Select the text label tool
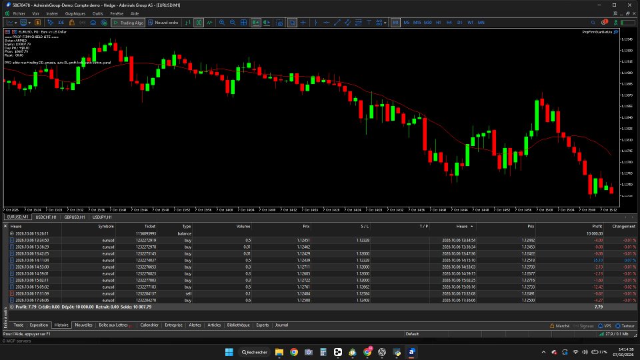 pyautogui.click(x=369, y=23)
